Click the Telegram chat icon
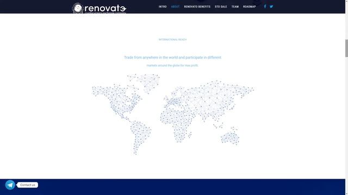The height and width of the screenshot is (195, 348). [10, 185]
